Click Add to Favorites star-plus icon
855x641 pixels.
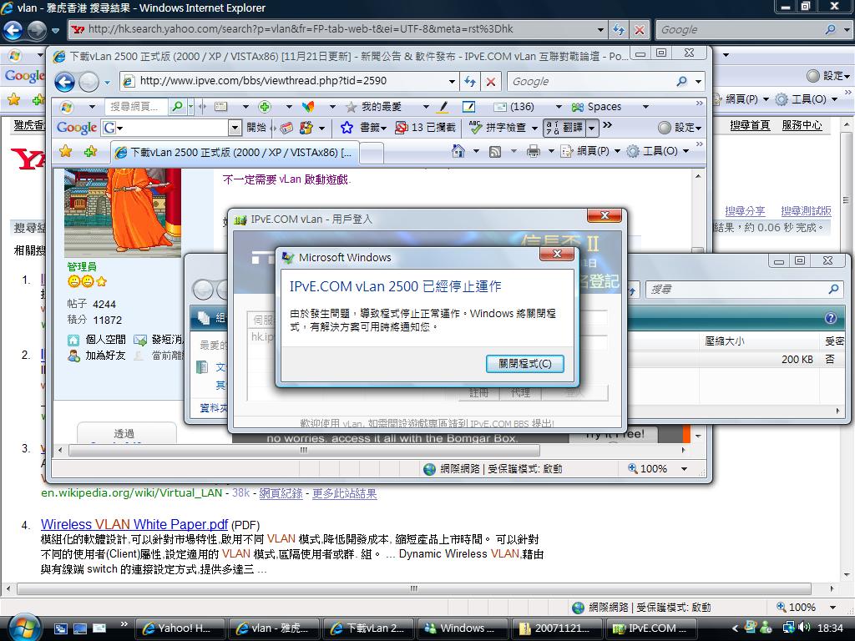pos(90,151)
